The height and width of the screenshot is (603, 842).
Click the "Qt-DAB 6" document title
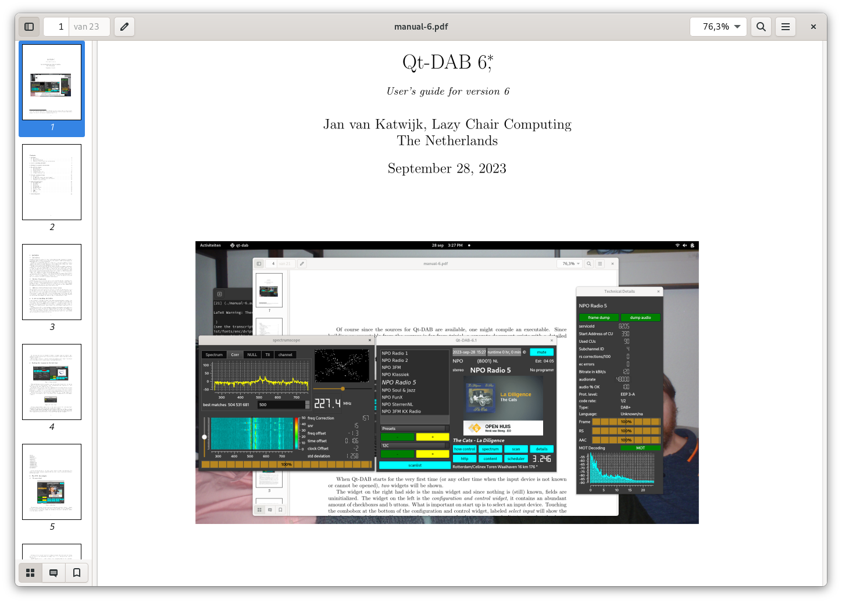[x=448, y=62]
